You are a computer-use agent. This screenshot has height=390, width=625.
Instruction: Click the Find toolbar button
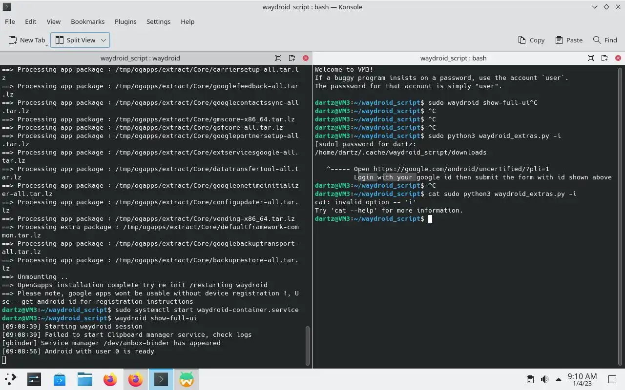(605, 40)
